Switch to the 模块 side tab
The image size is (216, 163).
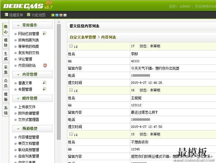click(5, 43)
